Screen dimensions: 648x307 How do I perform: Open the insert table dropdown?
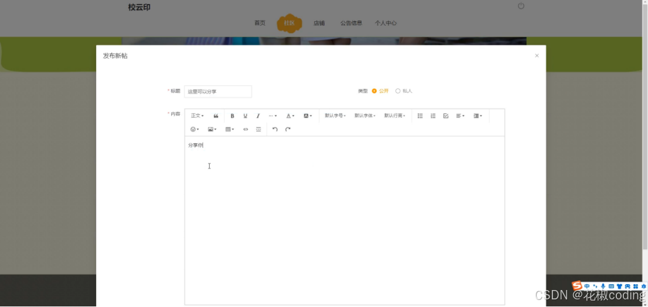tap(230, 129)
